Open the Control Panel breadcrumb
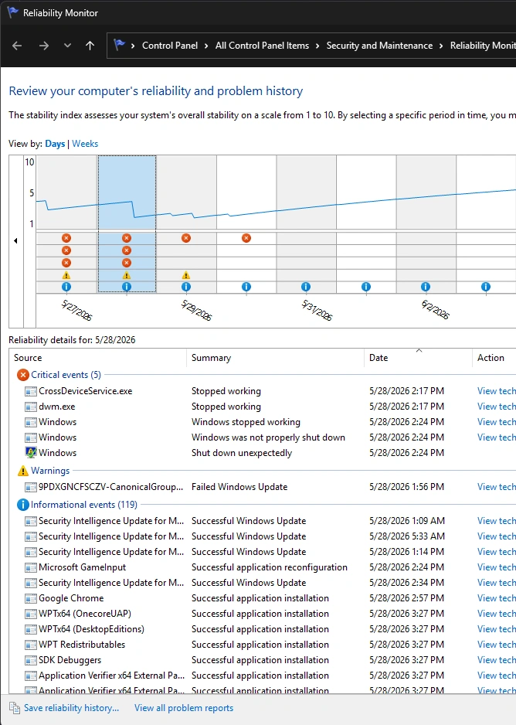Screen dimensions: 516x725 click(169, 46)
